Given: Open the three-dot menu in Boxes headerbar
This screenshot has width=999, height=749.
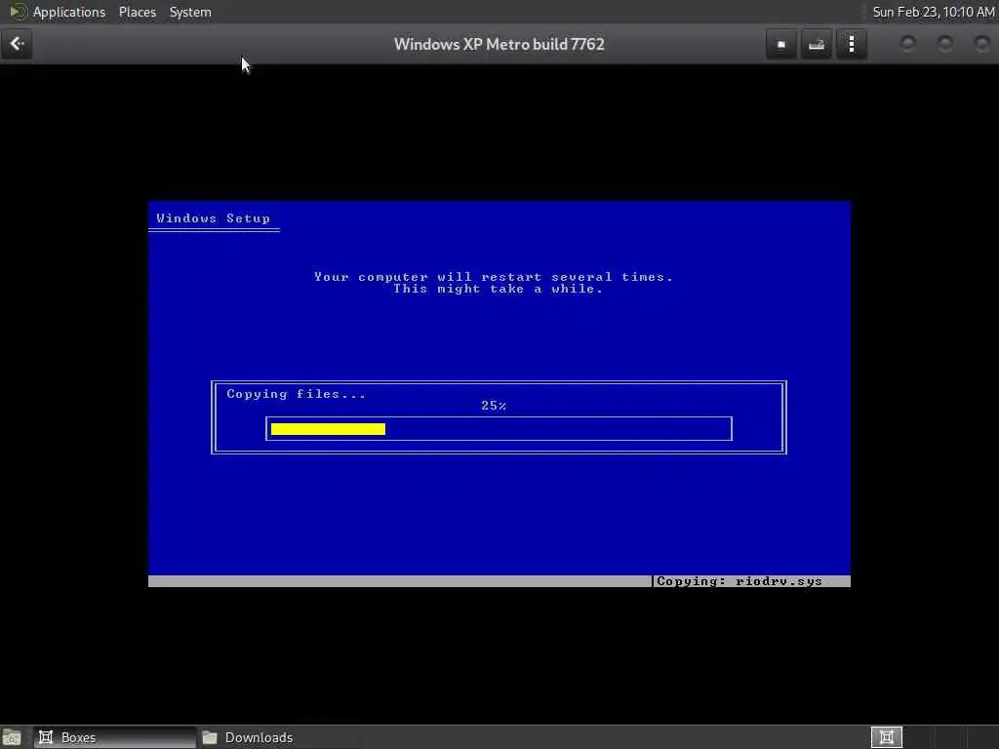Looking at the screenshot, I should [x=851, y=45].
